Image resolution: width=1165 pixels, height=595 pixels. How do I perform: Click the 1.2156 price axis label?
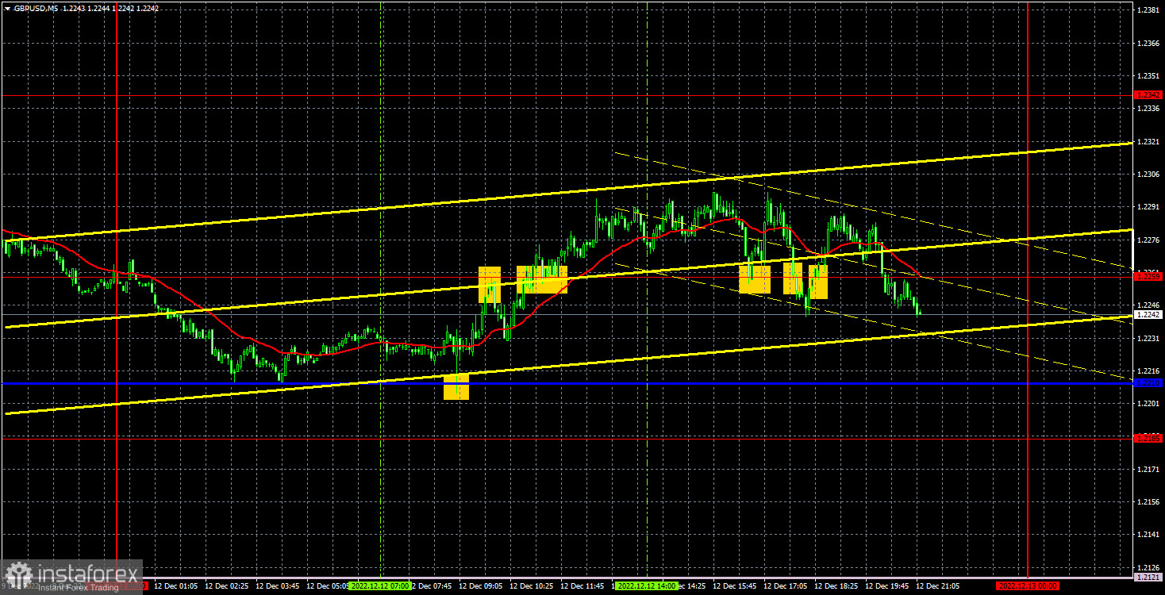[x=1148, y=502]
